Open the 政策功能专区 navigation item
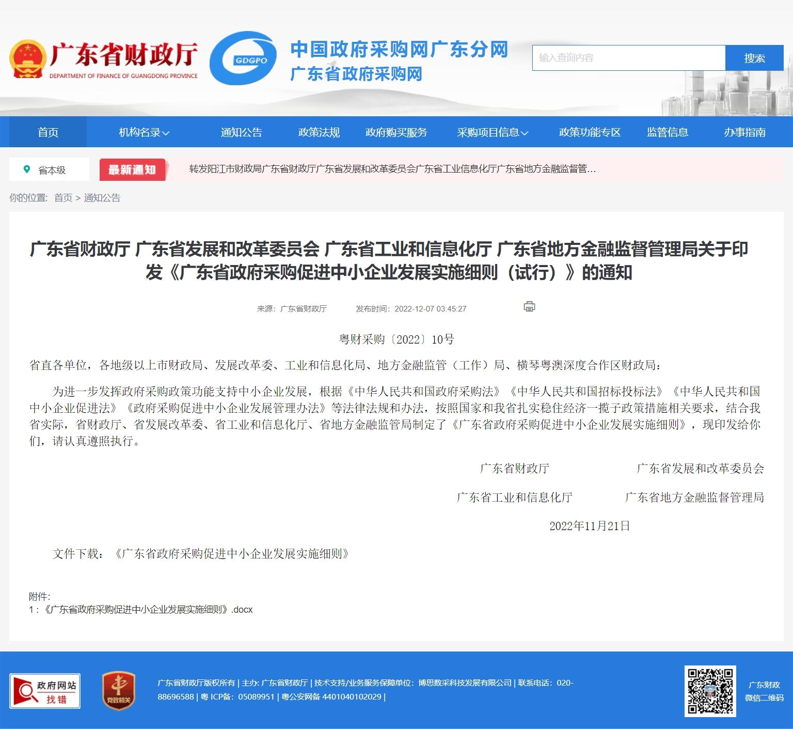Screen dimensions: 793x729 pos(590,132)
